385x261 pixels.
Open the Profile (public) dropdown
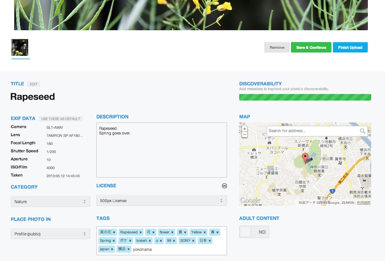pyautogui.click(x=51, y=234)
